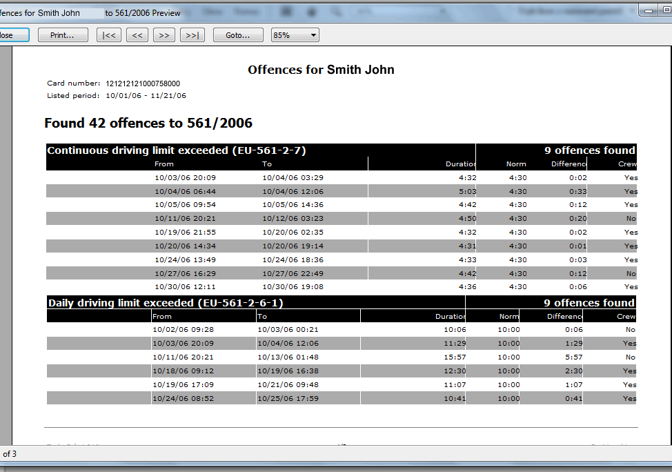Click card number 121212121000758000

[x=143, y=83]
